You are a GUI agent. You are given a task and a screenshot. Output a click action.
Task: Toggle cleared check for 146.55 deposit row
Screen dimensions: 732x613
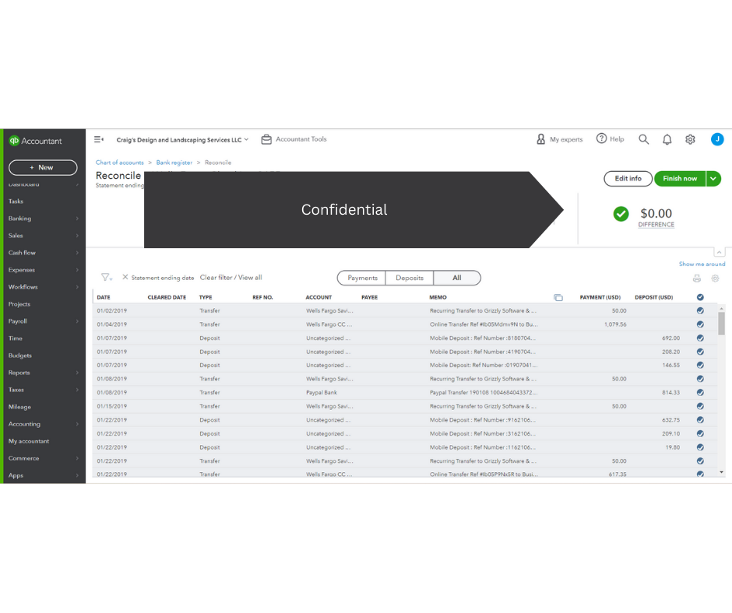click(700, 366)
